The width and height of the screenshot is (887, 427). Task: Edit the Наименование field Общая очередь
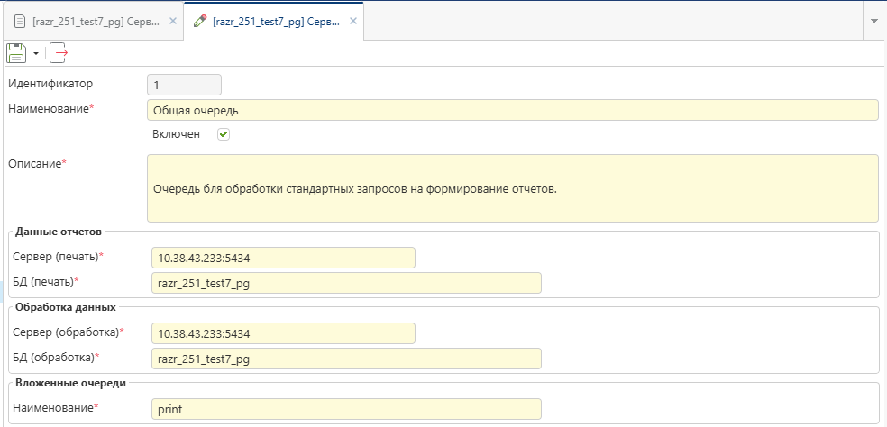point(513,110)
